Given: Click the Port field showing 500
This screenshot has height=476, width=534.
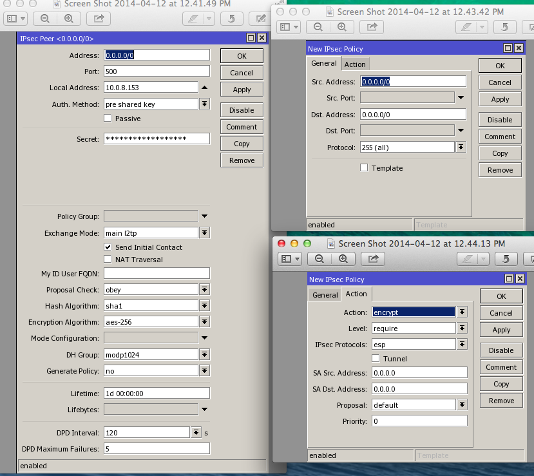Looking at the screenshot, I should [157, 71].
